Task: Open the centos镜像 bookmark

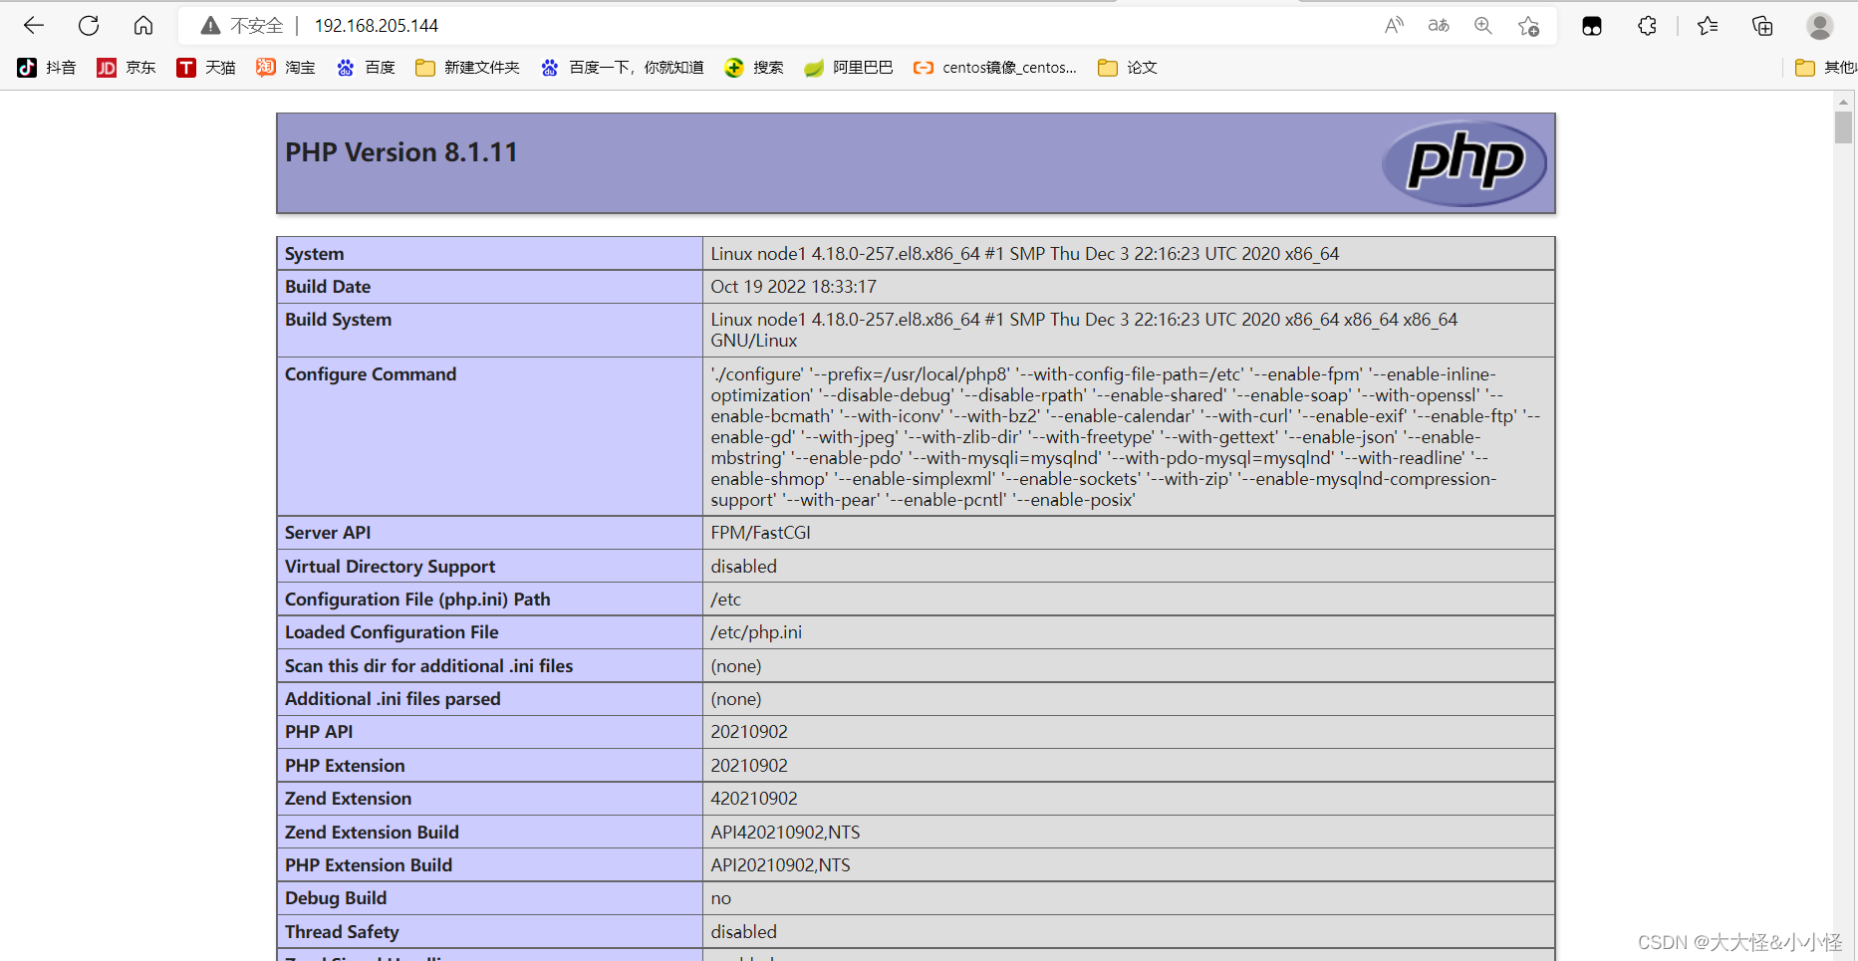Action: [995, 68]
